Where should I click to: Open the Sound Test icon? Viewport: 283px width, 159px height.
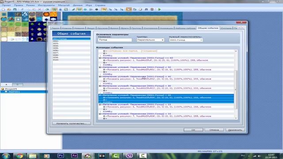click(x=146, y=9)
